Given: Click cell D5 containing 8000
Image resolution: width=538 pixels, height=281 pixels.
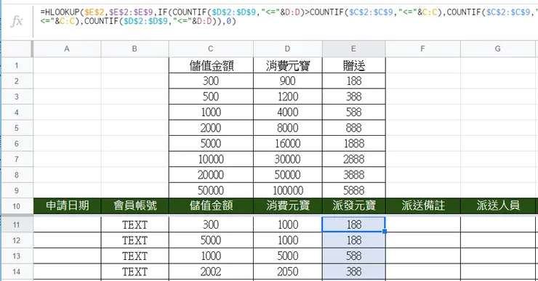Looking at the screenshot, I should (x=287, y=128).
